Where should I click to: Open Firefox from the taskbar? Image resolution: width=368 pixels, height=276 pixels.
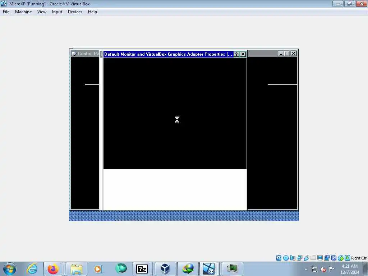tap(53, 269)
